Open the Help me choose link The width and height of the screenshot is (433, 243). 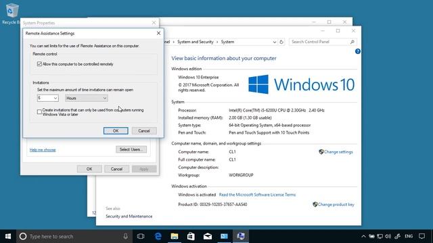click(43, 150)
